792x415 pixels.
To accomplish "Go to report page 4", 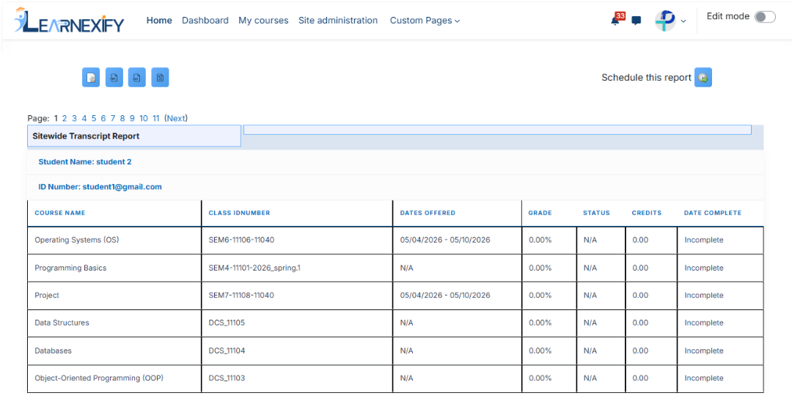I will (84, 118).
